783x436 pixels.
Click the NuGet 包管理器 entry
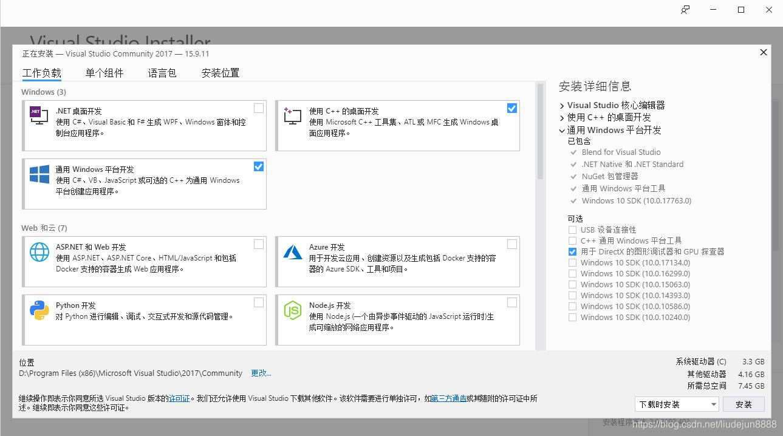pos(610,177)
